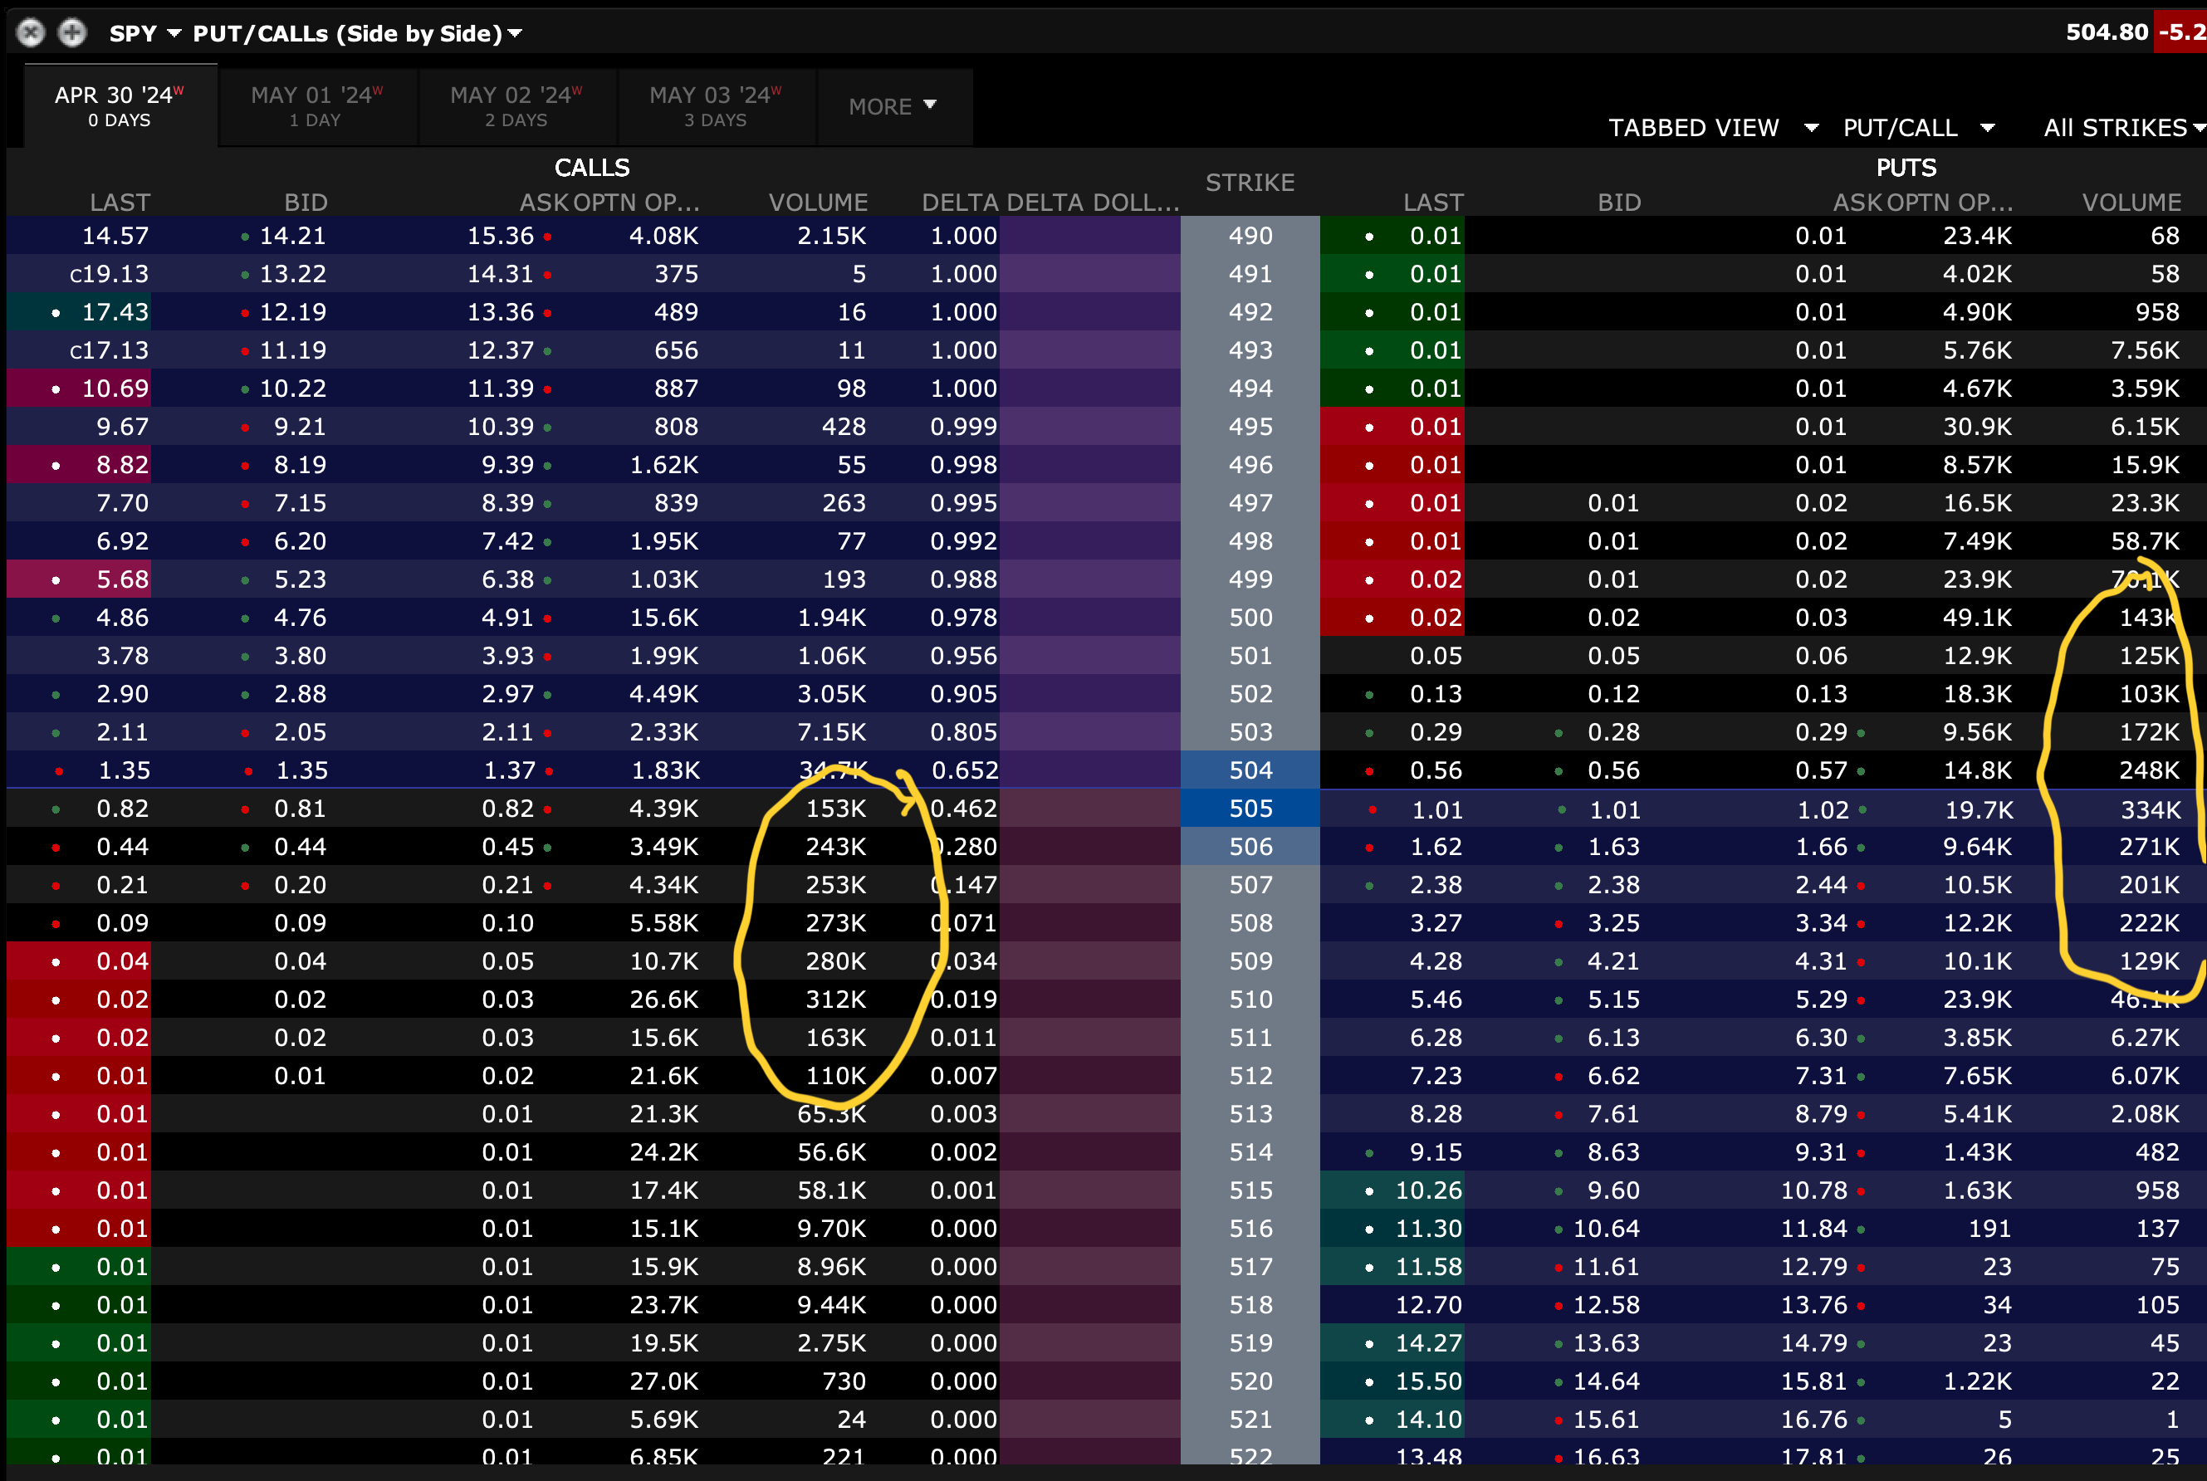Click the calls VOLUME column header
This screenshot has height=1481, width=2207.
pyautogui.click(x=817, y=202)
